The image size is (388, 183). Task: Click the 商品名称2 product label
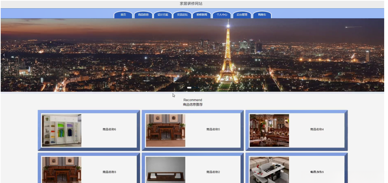point(213,172)
